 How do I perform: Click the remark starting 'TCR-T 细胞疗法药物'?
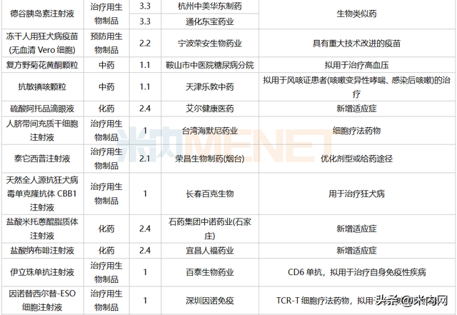click(x=357, y=301)
